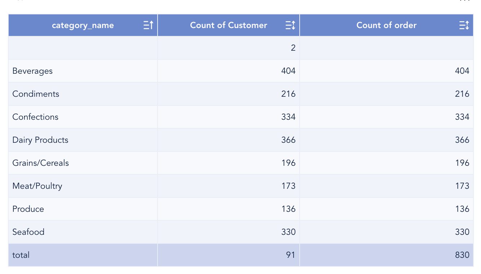
Task: Click the sort icon on the category_name column
Action: pyautogui.click(x=148, y=25)
